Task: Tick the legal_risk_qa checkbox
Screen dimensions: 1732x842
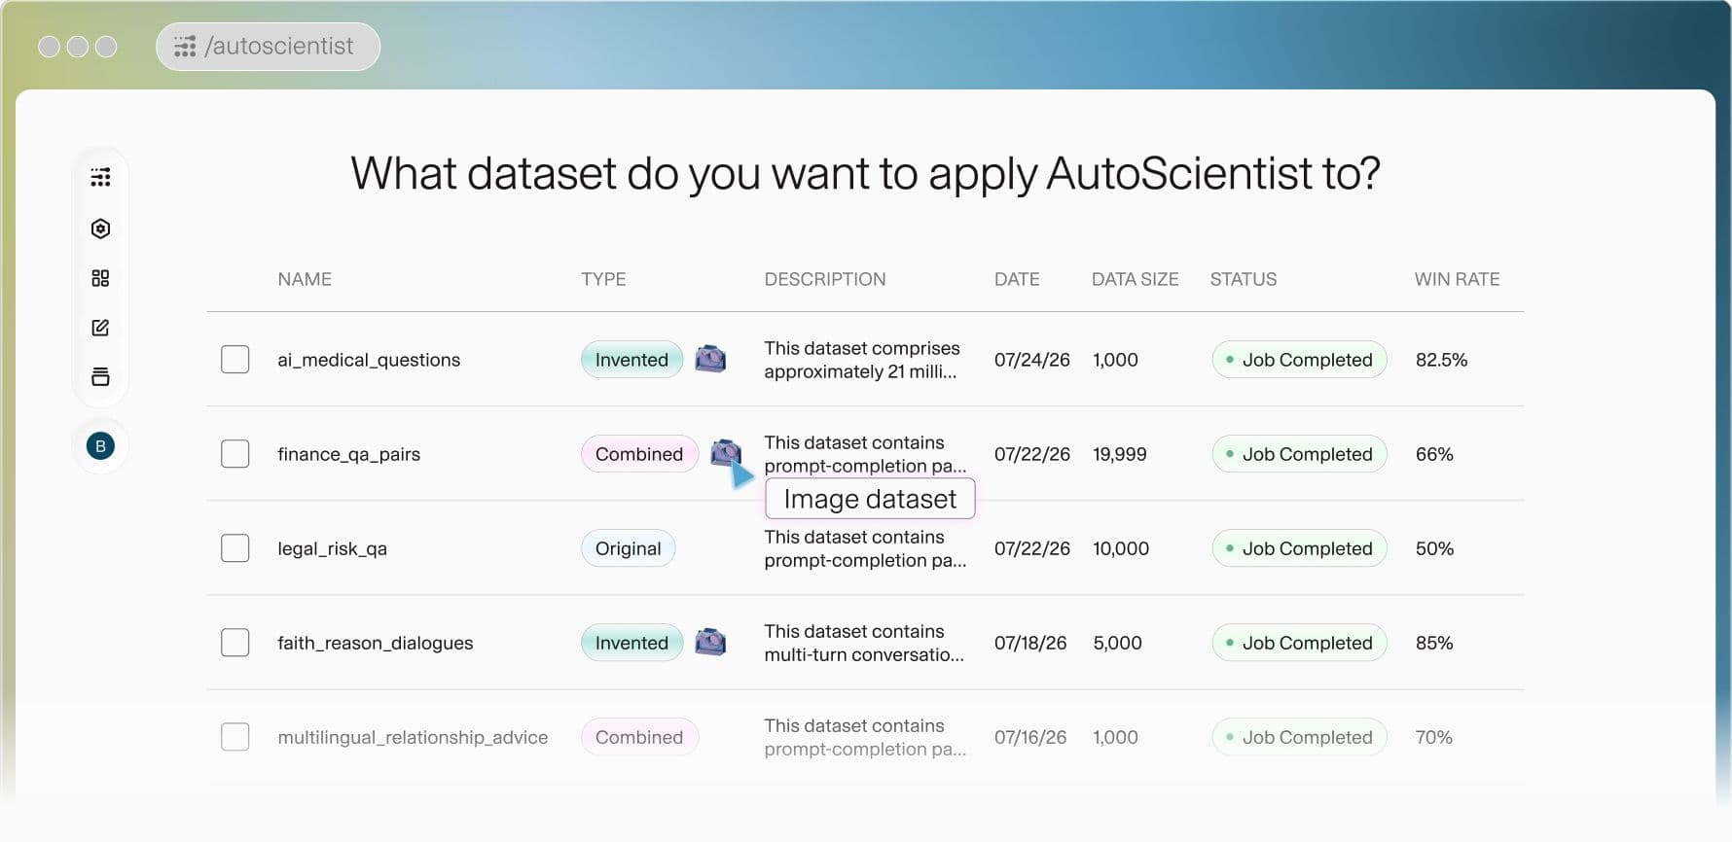Action: pos(235,548)
